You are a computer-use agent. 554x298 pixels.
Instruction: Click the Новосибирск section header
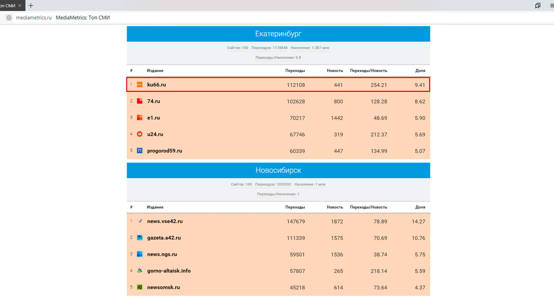click(278, 171)
